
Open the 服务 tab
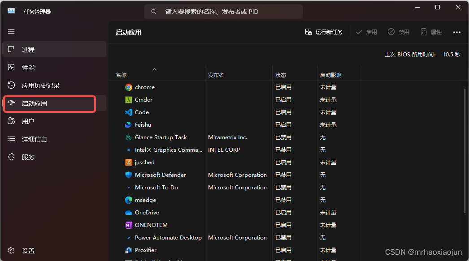pos(54,157)
